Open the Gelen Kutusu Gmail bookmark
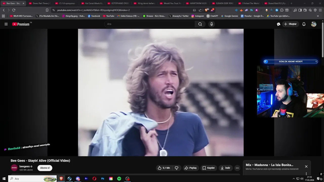This screenshot has height=182, width=324. [x=128, y=16]
